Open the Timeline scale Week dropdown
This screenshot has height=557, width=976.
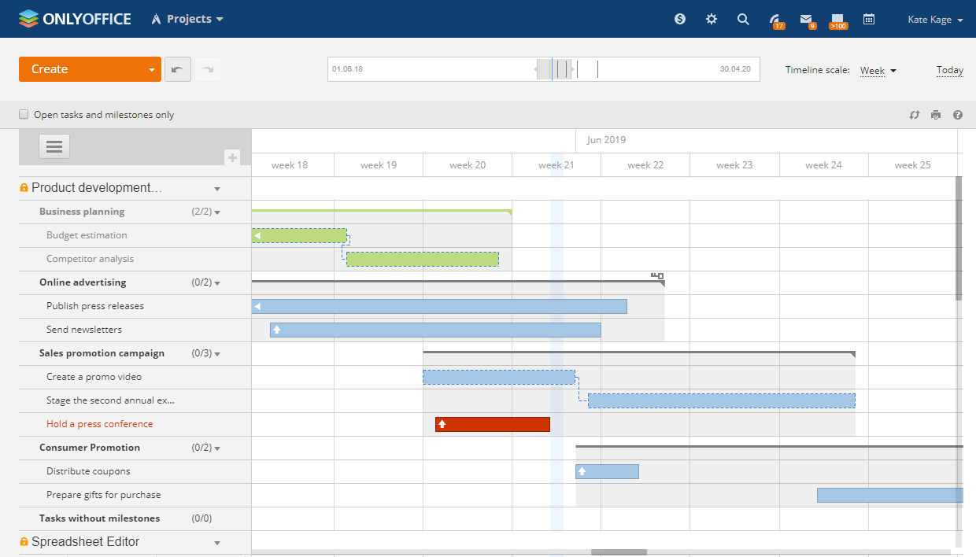coord(878,71)
